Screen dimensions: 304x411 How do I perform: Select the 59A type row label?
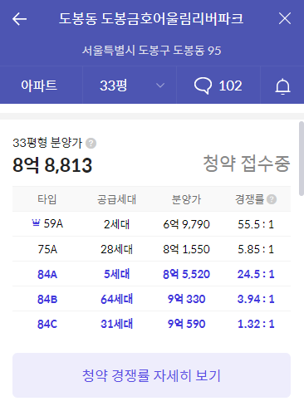click(x=53, y=223)
